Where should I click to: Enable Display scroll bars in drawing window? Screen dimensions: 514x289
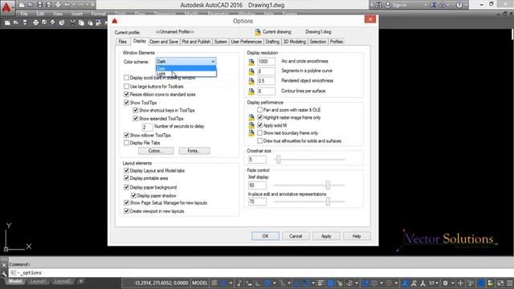tap(126, 78)
